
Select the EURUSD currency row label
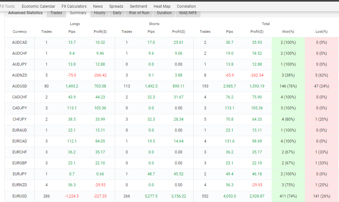point(20,196)
